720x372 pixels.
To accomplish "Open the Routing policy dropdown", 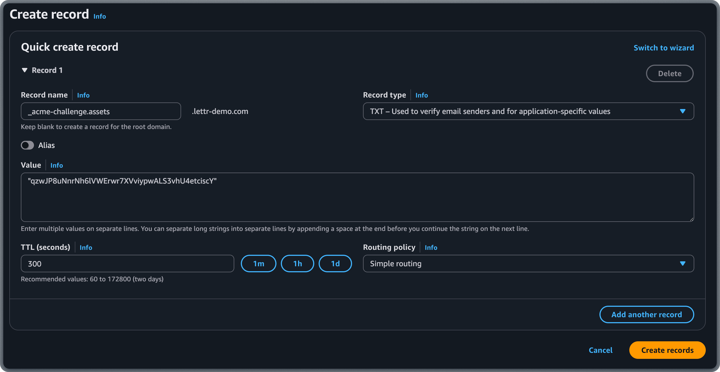I will click(x=682, y=263).
